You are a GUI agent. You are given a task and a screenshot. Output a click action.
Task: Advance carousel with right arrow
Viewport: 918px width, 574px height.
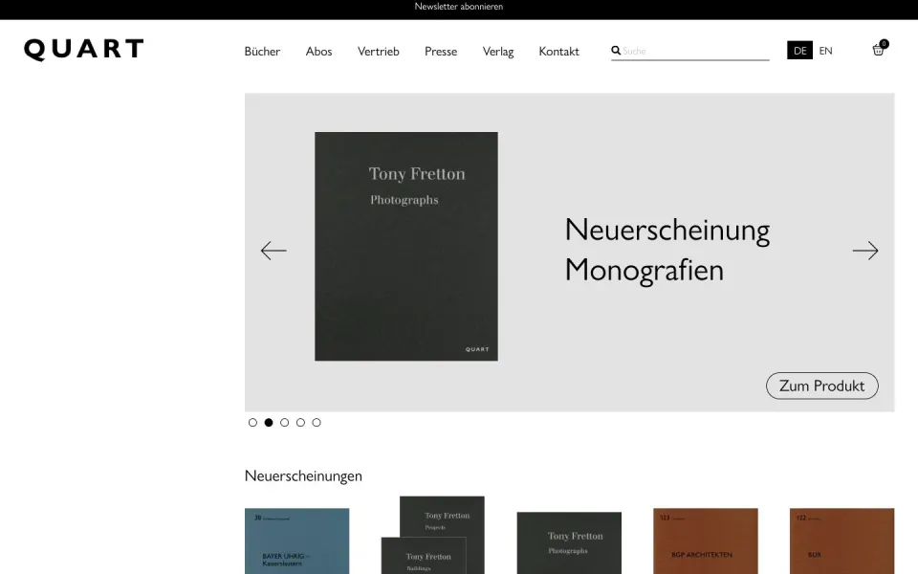tap(865, 251)
